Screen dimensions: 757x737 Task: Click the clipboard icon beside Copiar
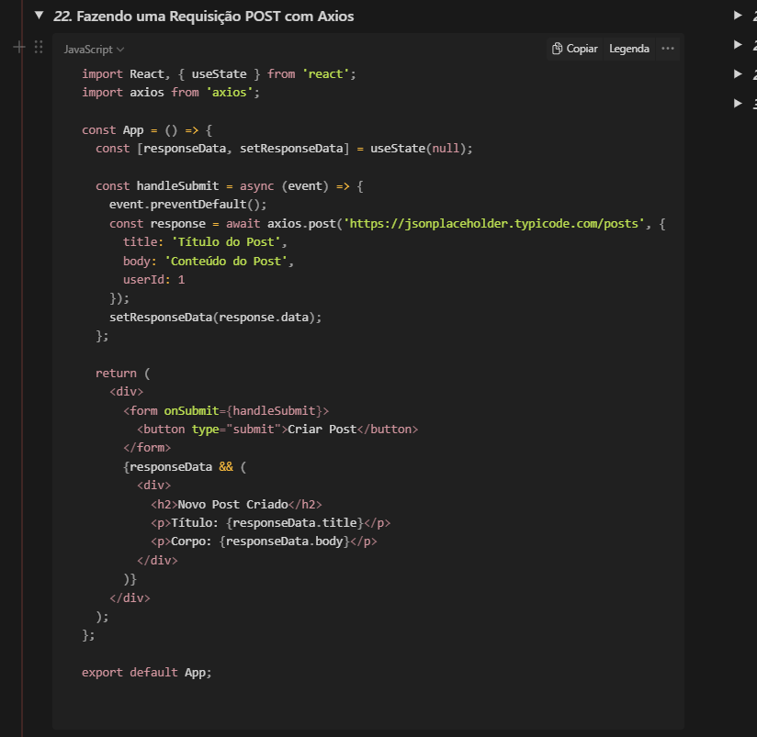coord(555,48)
